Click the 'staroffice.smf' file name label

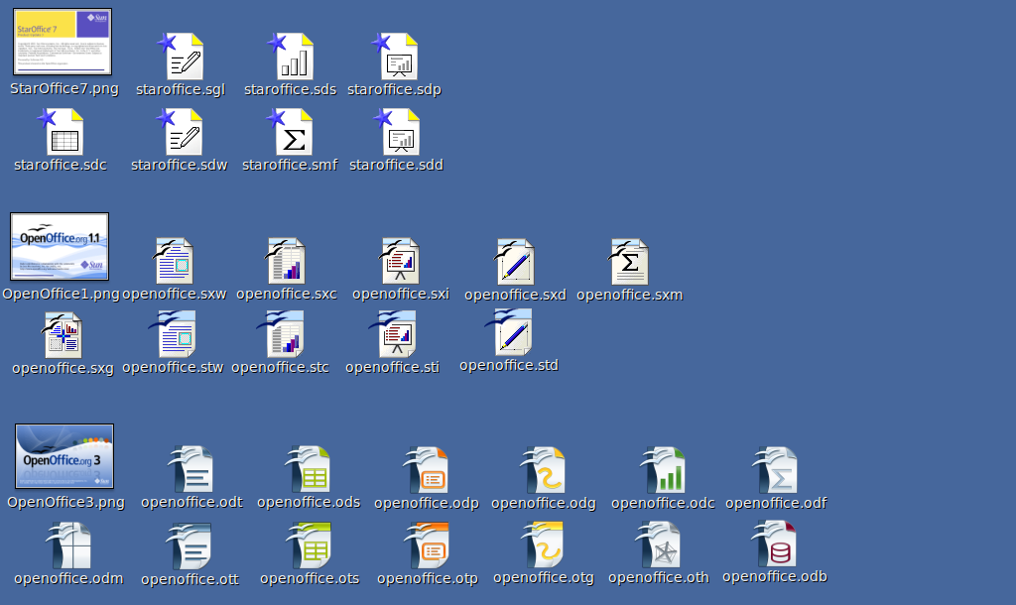(x=290, y=165)
